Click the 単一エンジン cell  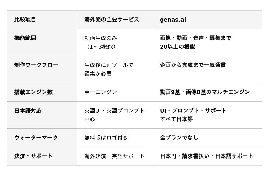click(101, 92)
